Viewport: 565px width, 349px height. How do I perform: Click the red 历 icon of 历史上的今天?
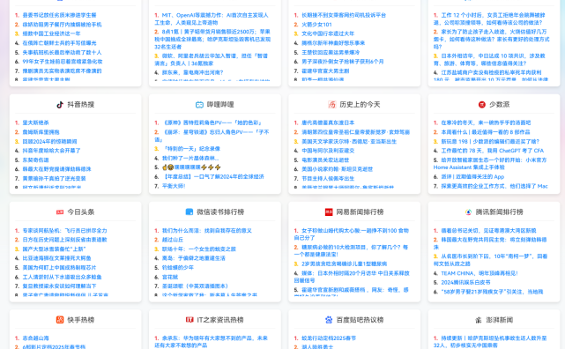332,105
